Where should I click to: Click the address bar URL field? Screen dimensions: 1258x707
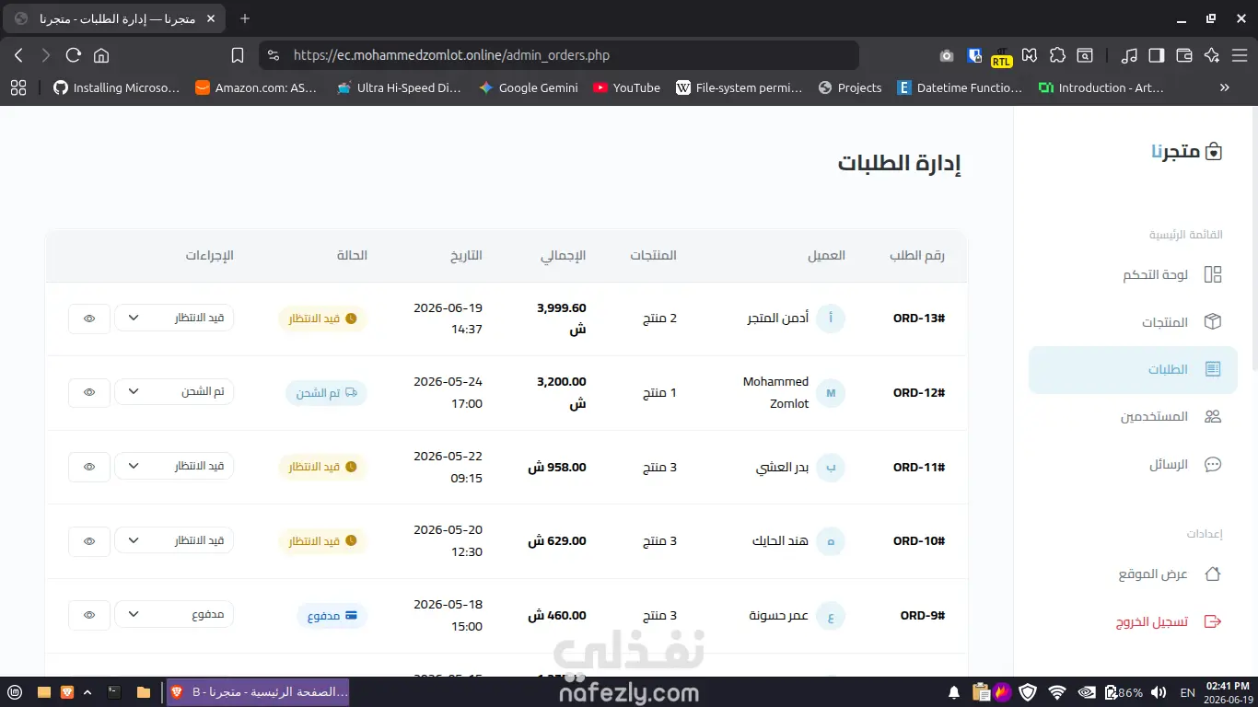(x=559, y=55)
